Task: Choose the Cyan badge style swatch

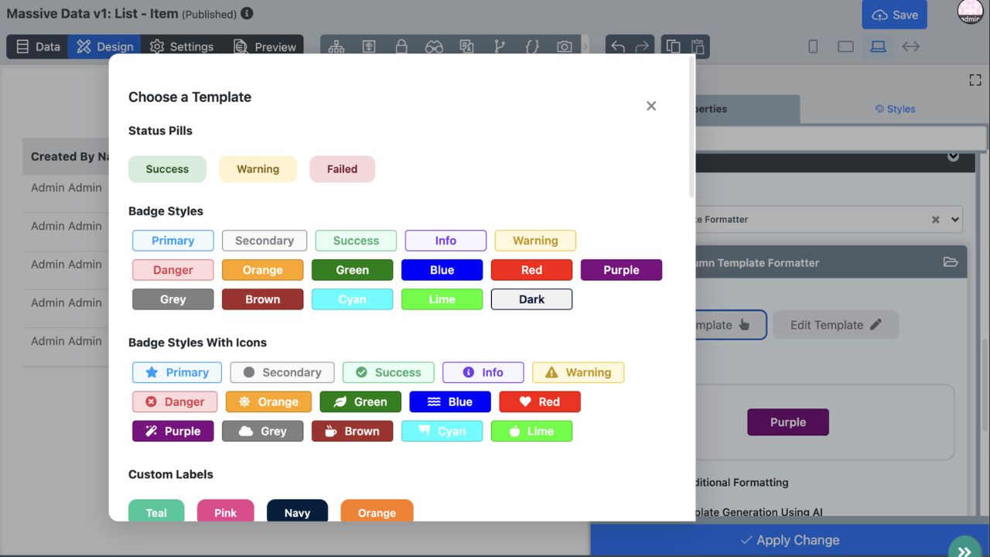Action: pyautogui.click(x=352, y=299)
